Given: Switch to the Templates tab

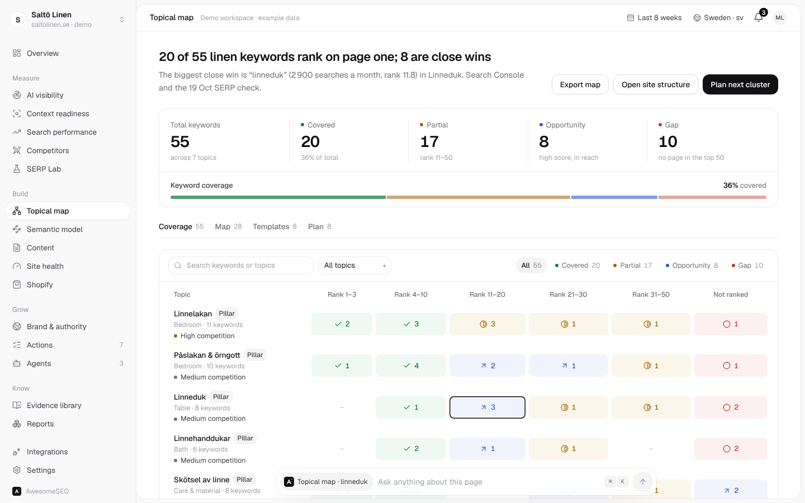Looking at the screenshot, I should (274, 226).
